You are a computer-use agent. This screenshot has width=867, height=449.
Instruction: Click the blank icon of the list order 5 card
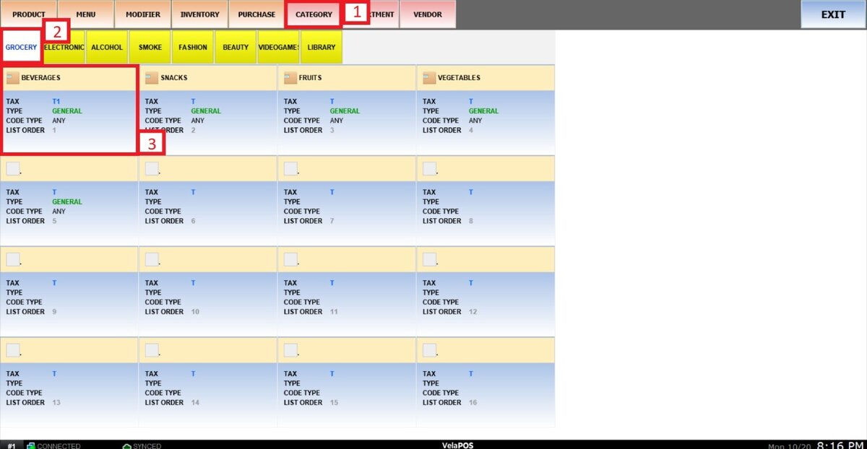click(13, 168)
